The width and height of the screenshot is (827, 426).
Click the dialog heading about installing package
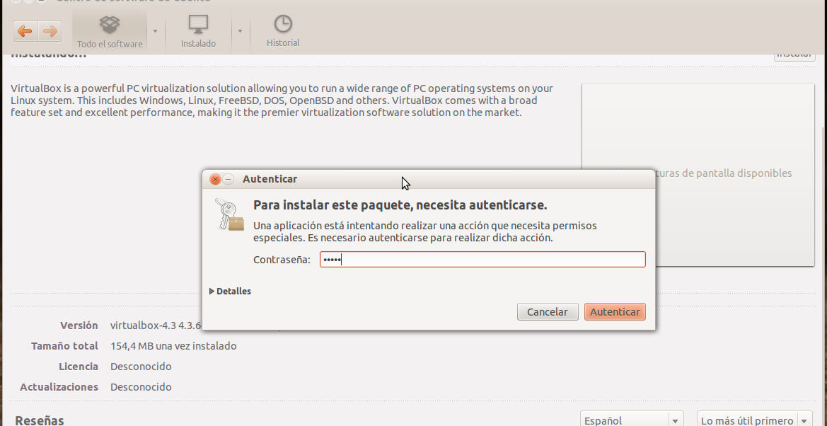400,205
